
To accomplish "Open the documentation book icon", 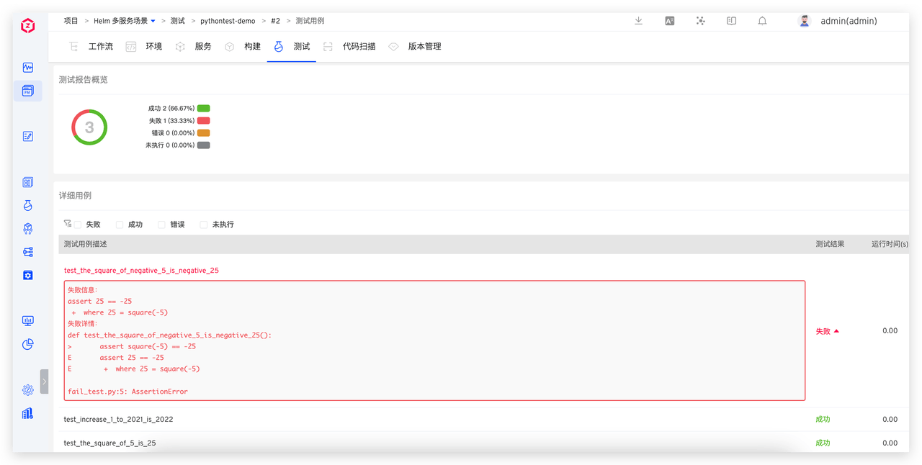I will click(x=731, y=21).
